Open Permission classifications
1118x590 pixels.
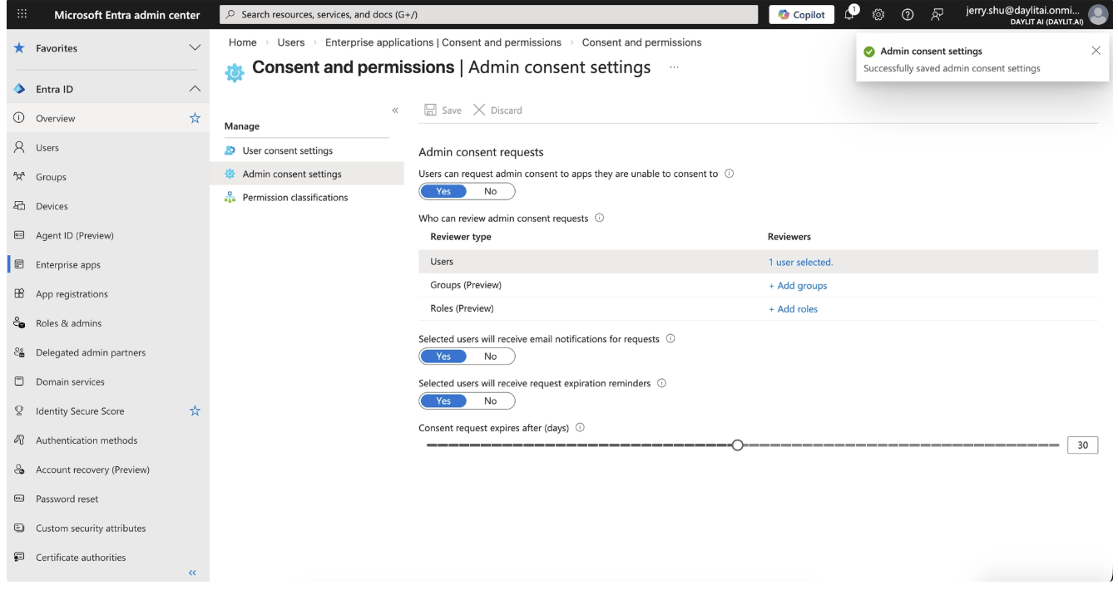click(x=295, y=198)
